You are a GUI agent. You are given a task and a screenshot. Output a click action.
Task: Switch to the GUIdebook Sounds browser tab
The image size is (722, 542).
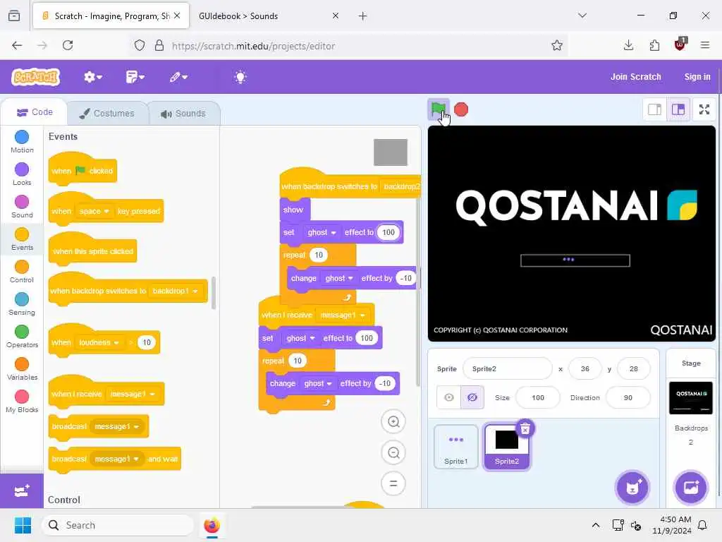pos(267,16)
